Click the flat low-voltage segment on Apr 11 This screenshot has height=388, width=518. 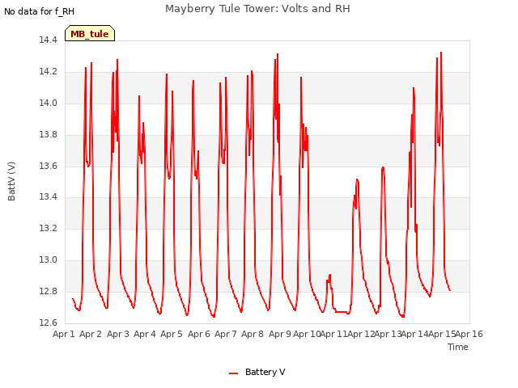341,312
